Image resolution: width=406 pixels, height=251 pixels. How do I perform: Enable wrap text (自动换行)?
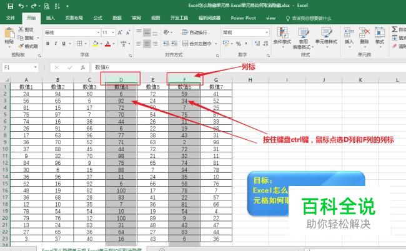click(195, 32)
